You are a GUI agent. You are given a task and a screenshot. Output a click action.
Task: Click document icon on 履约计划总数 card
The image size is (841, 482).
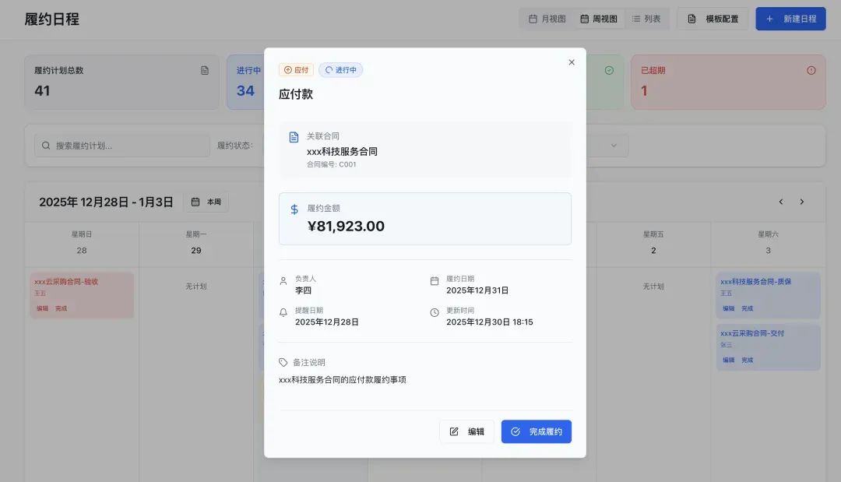(205, 70)
